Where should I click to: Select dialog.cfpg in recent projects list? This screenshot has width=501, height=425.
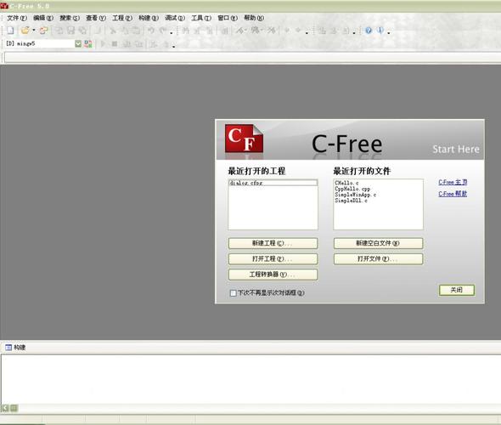pyautogui.click(x=273, y=183)
